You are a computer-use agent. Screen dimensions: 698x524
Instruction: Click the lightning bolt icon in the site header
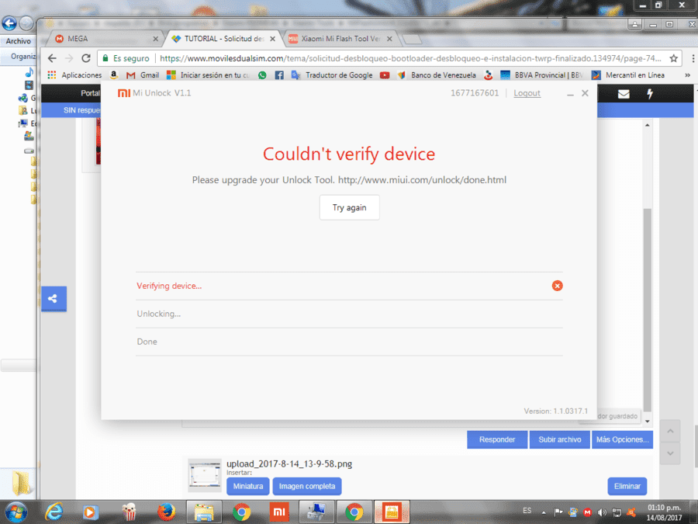click(x=650, y=94)
